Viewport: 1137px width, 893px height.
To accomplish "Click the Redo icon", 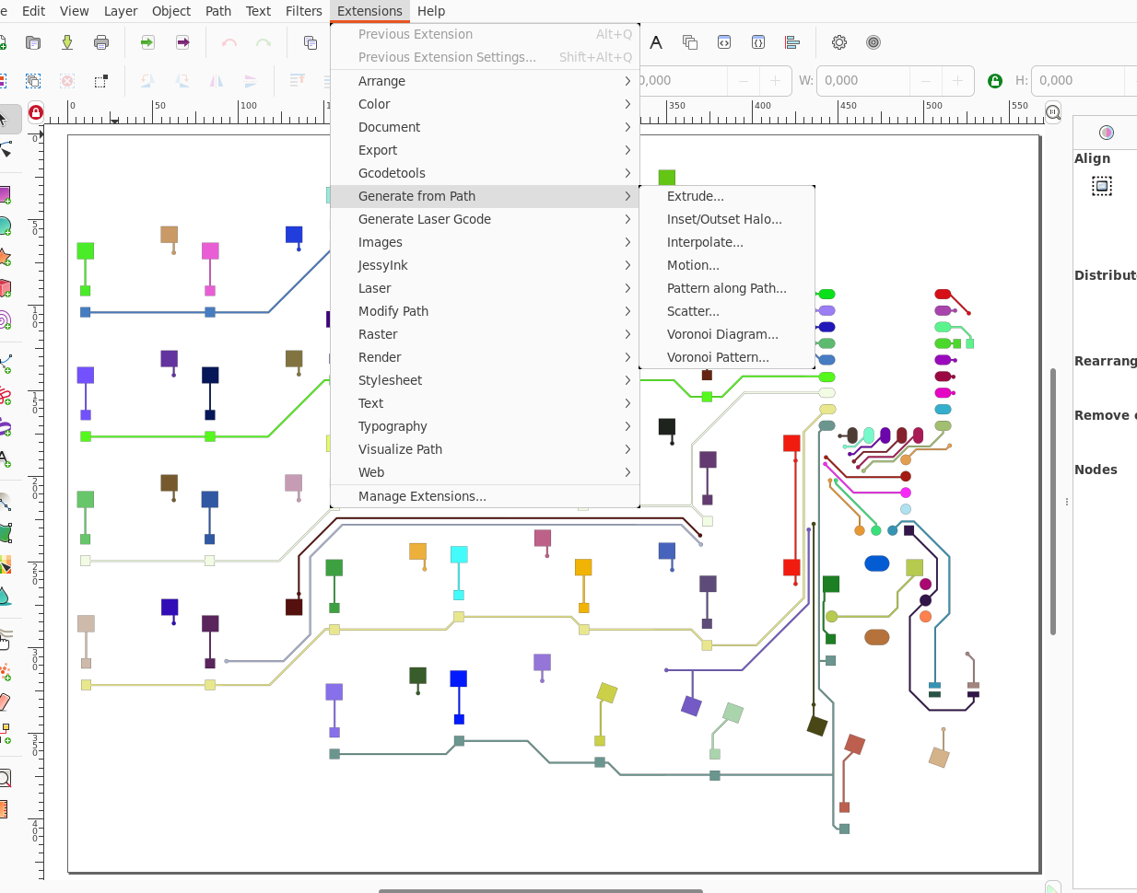I will (x=264, y=42).
